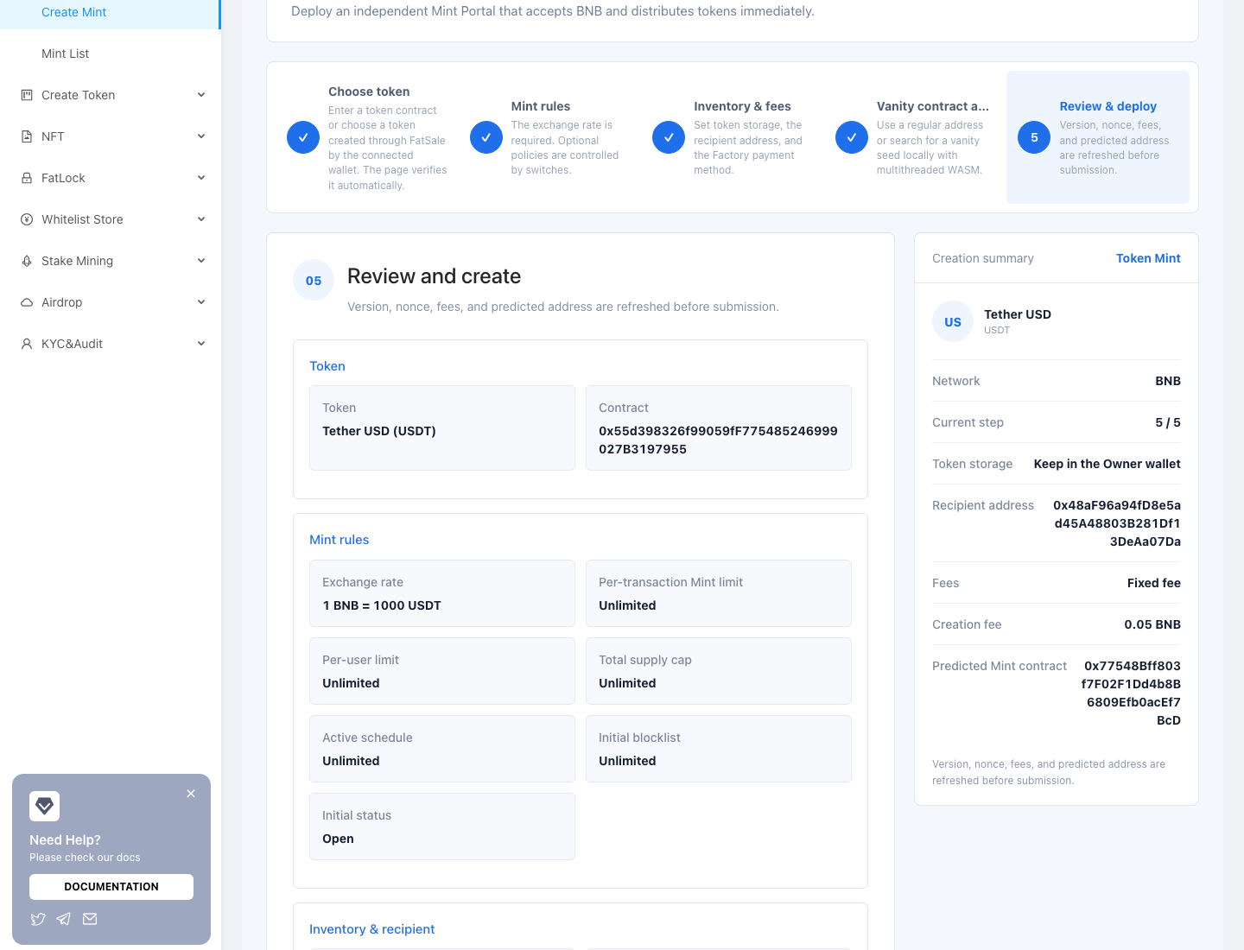Go to the Vanity contract step title
Screen dimensions: 1244x950
933,106
